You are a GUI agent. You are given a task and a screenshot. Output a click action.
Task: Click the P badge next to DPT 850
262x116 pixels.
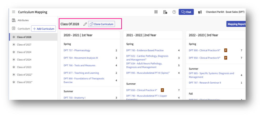162,90
